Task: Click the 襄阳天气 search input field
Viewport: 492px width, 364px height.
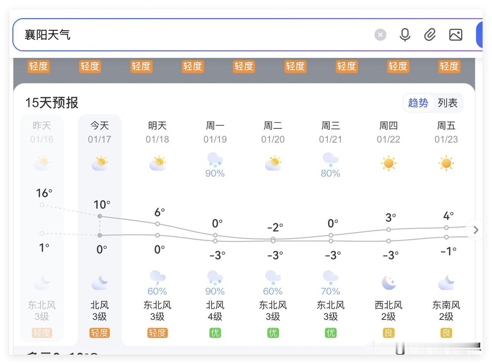Action: 192,35
